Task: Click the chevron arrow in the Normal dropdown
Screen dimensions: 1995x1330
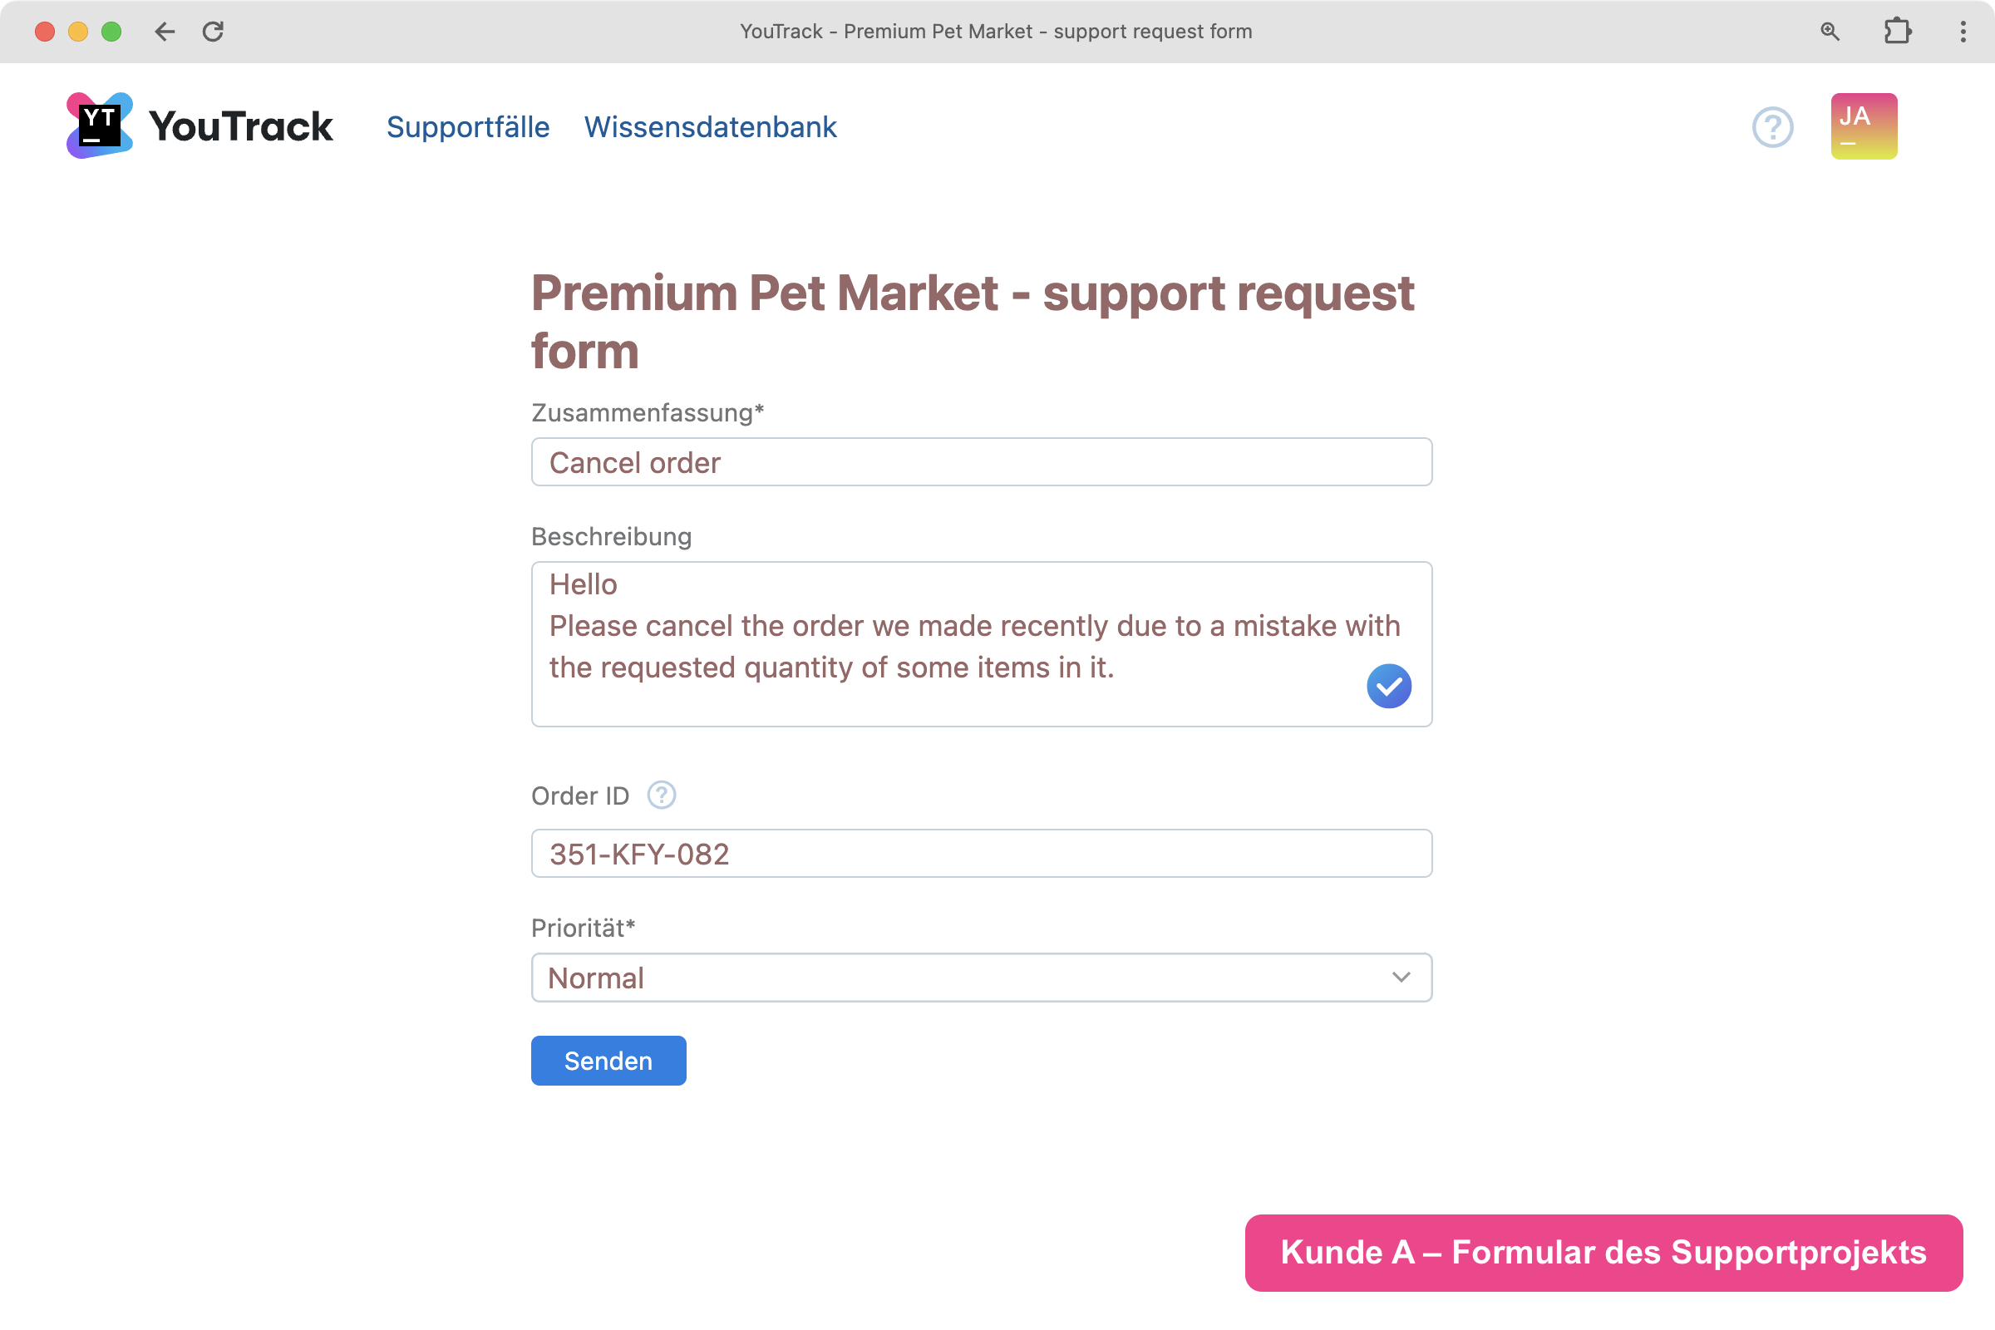Action: pyautogui.click(x=1401, y=978)
